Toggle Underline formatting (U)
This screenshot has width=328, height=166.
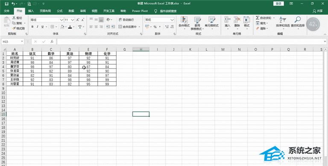(42, 27)
